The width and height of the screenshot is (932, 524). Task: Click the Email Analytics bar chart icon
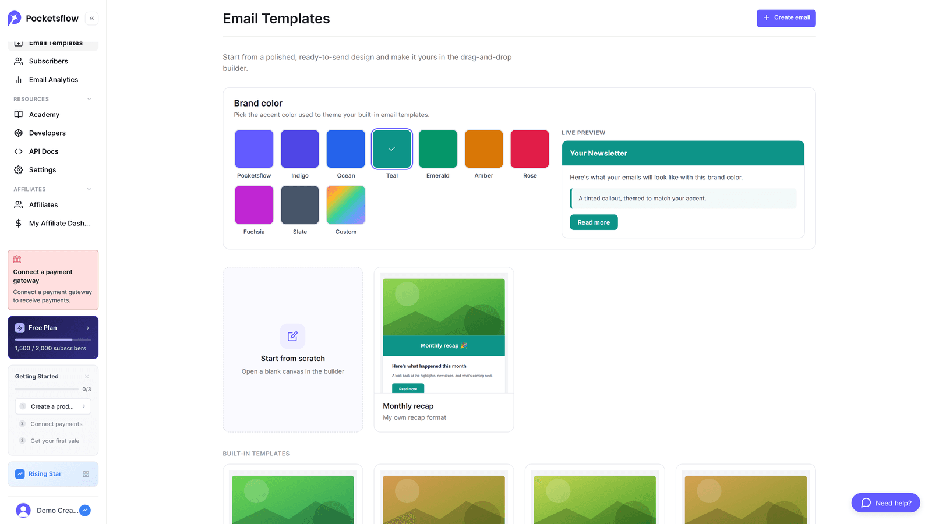pos(19,80)
